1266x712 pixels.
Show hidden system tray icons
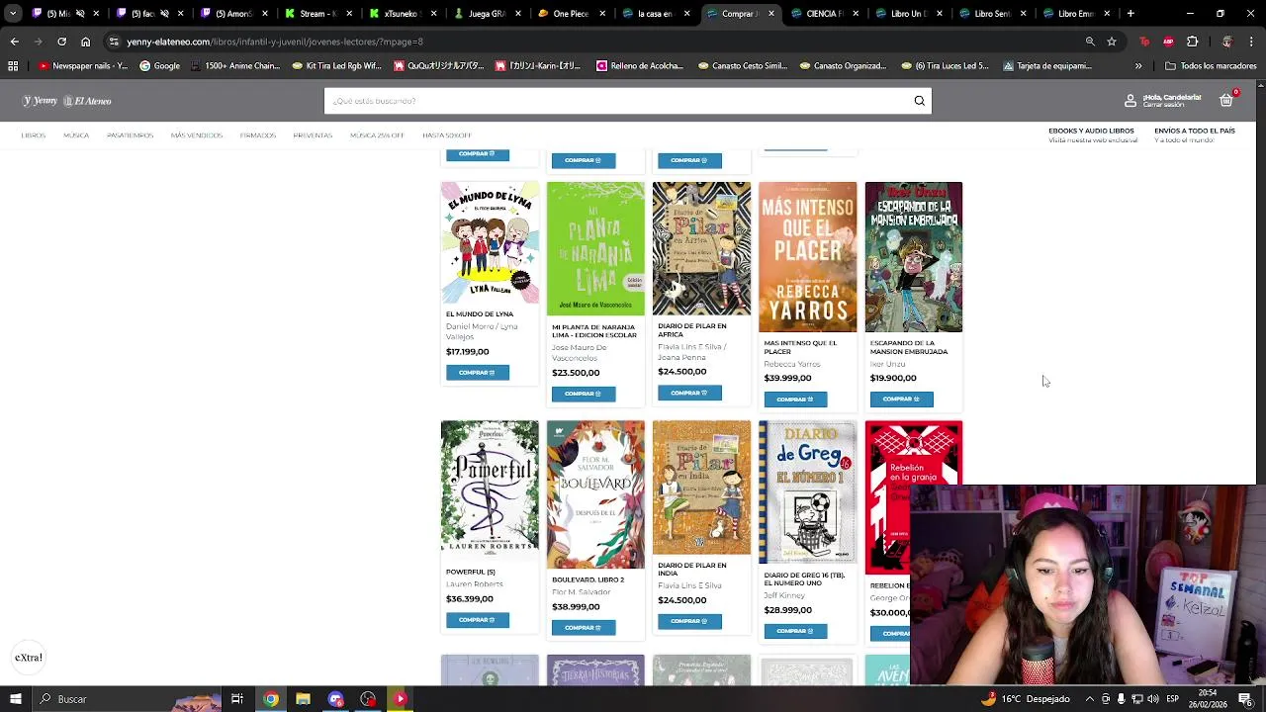click(1089, 699)
